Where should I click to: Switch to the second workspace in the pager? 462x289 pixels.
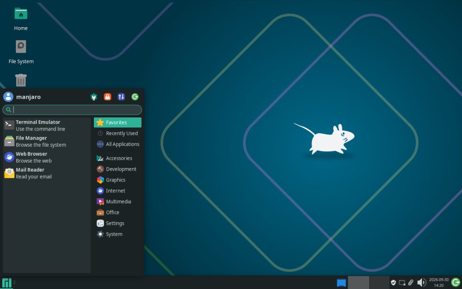379,283
